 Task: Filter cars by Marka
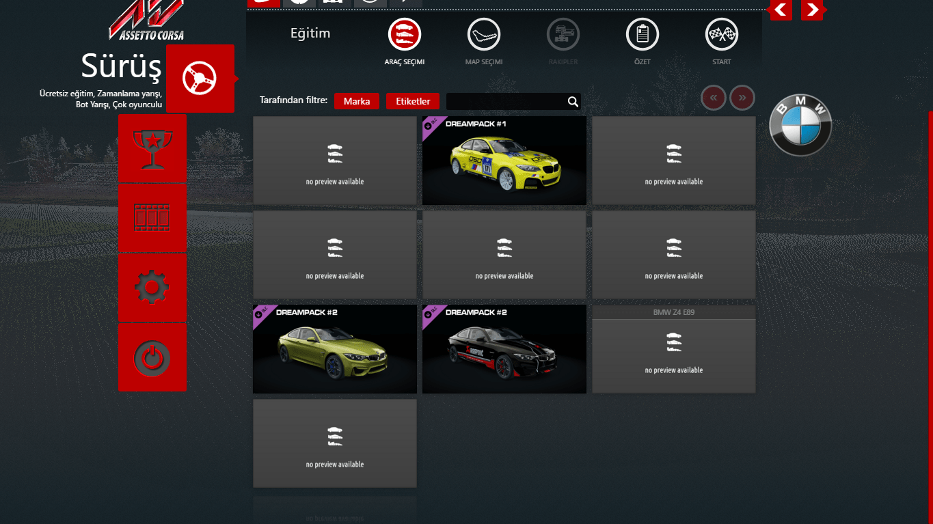tap(357, 101)
